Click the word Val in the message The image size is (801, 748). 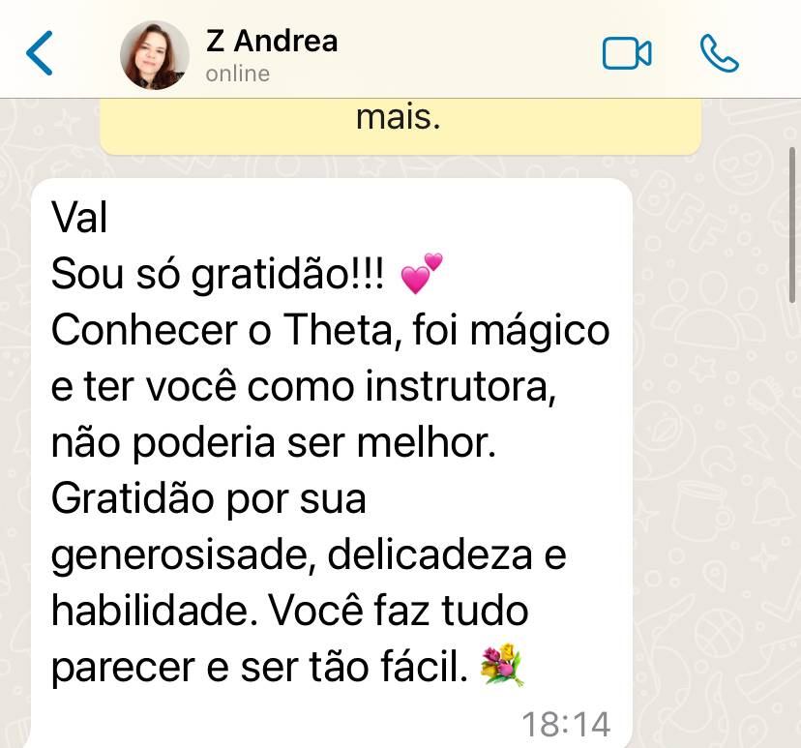[x=79, y=218]
